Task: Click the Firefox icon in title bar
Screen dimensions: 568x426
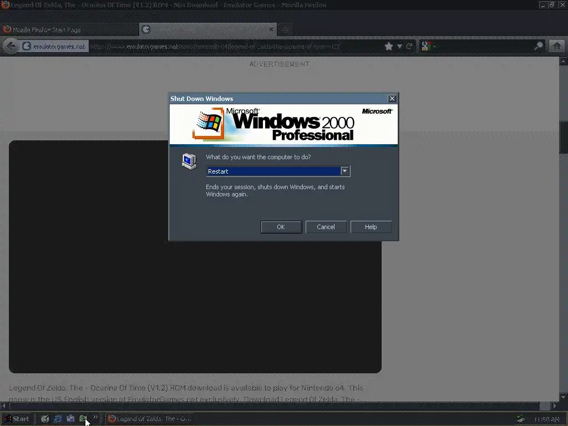Action: [x=5, y=4]
